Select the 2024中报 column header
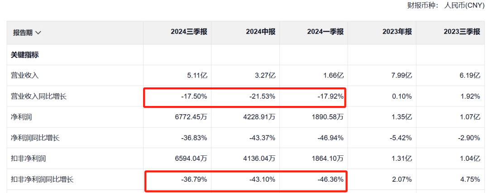Viewport: 489px width, 193px height. click(260, 32)
